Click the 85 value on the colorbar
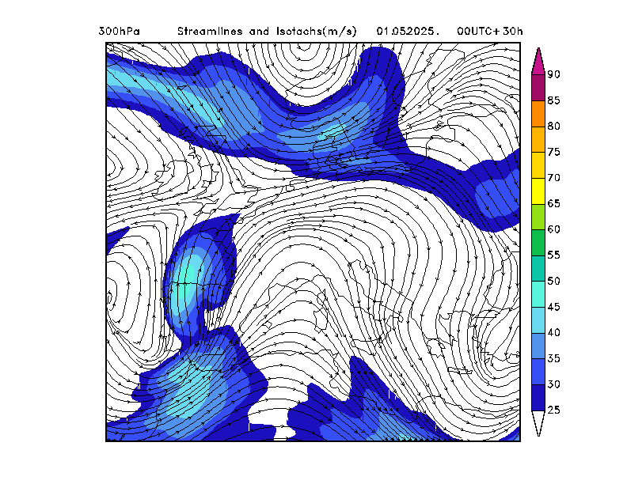 tap(554, 100)
